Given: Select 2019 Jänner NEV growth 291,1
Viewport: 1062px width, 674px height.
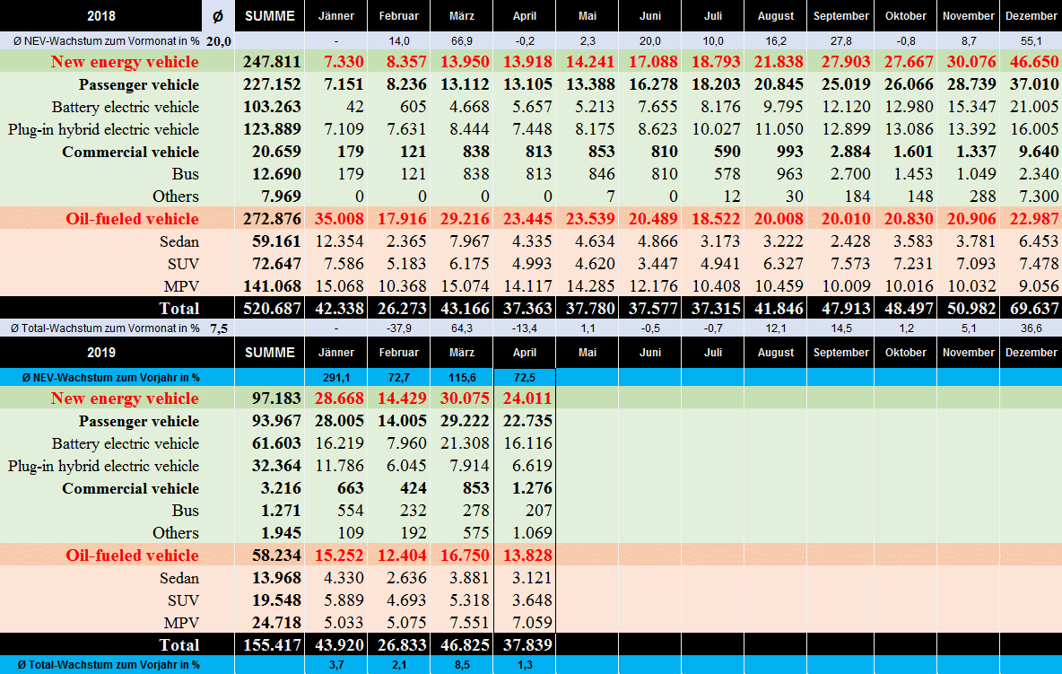Looking at the screenshot, I should click(336, 378).
